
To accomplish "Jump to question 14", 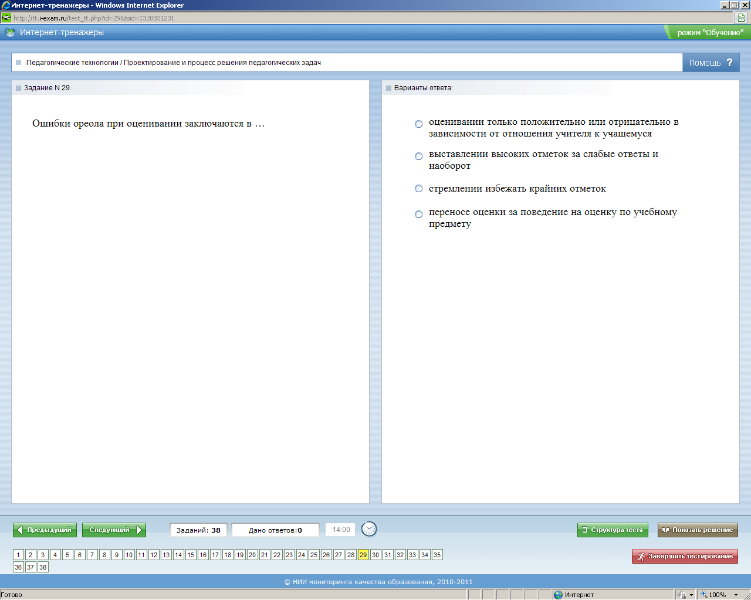I will pyautogui.click(x=178, y=555).
